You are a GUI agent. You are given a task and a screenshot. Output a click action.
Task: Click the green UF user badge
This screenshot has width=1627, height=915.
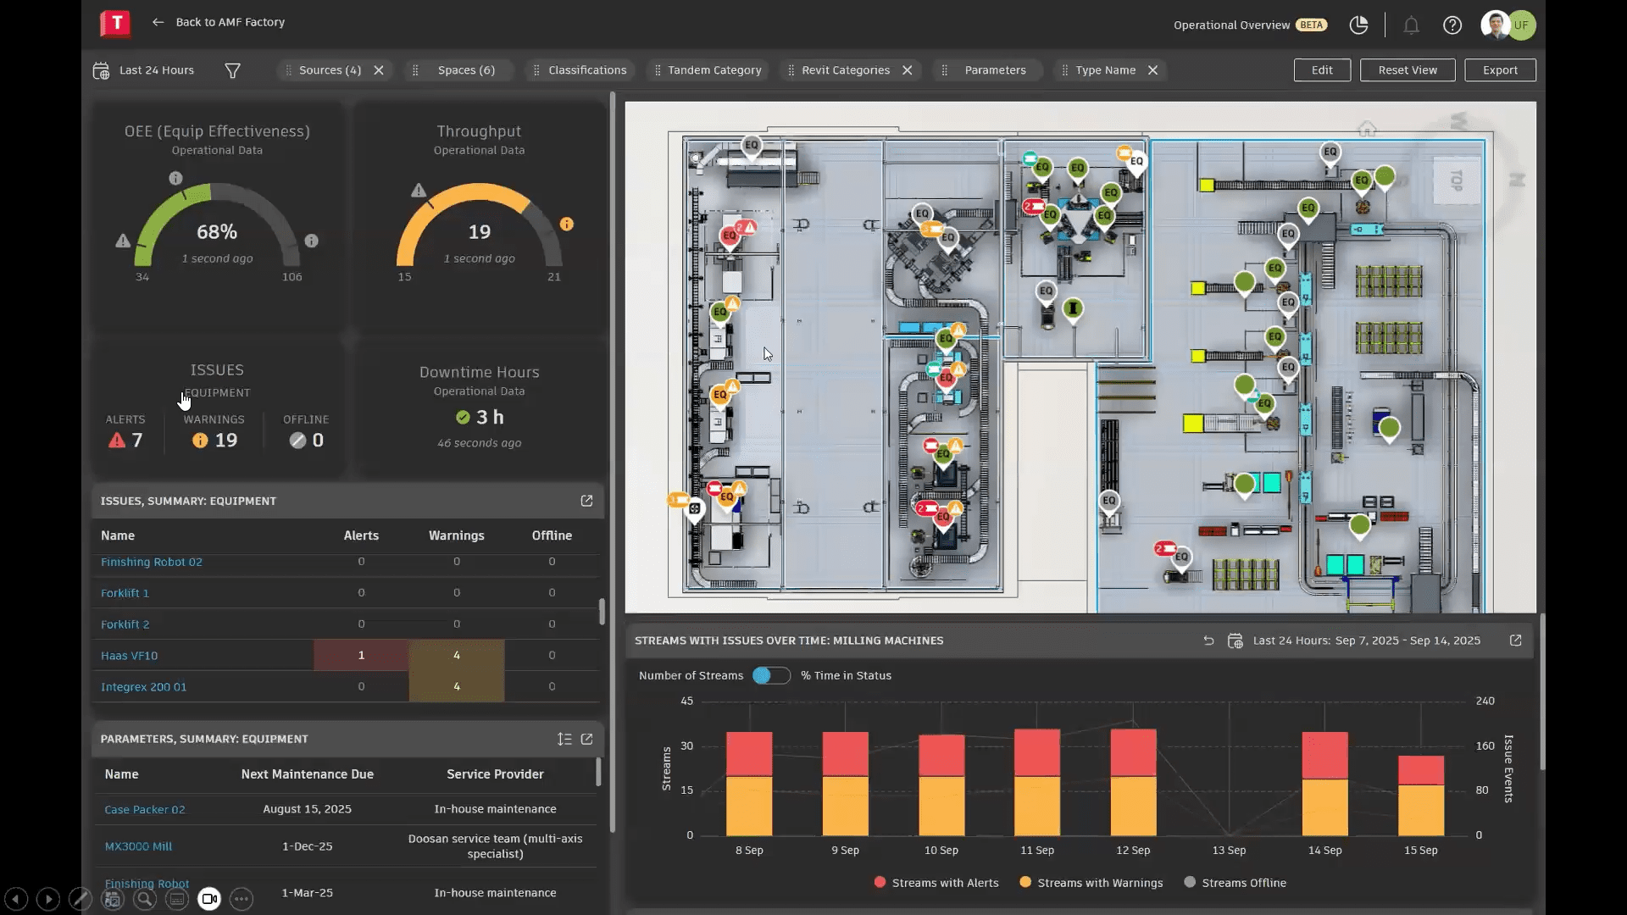[x=1522, y=25]
